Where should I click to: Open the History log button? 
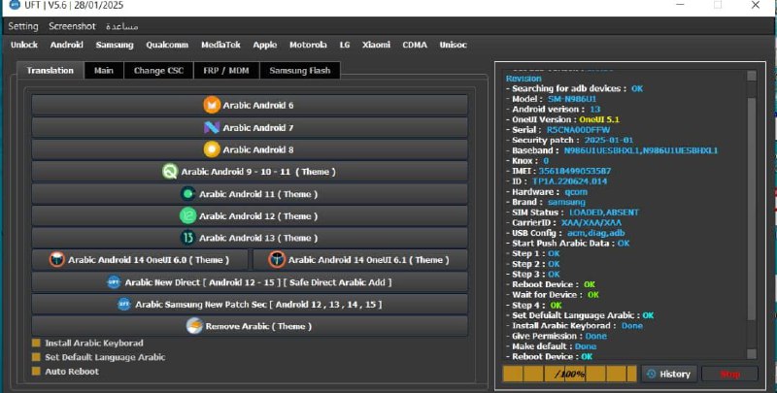[669, 374]
